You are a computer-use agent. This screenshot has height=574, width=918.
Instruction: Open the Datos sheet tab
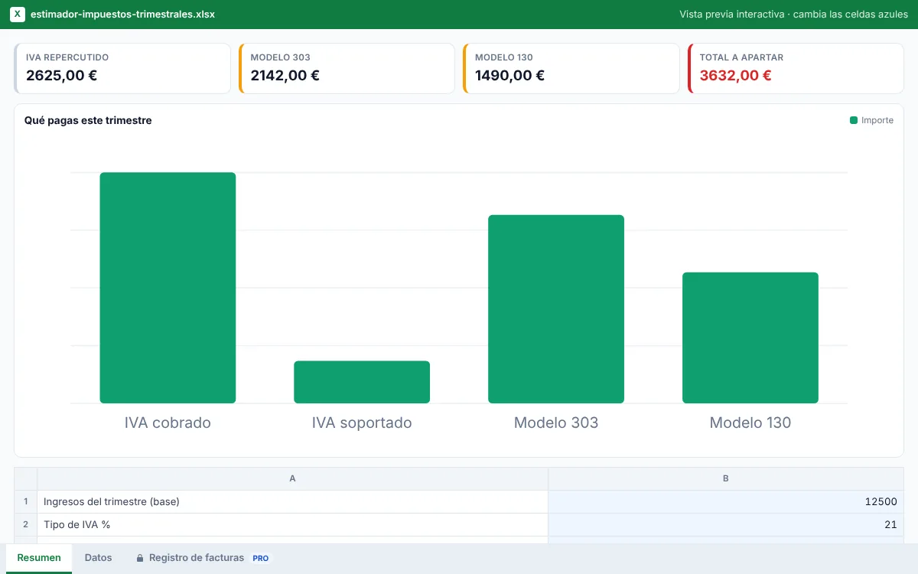tap(98, 558)
